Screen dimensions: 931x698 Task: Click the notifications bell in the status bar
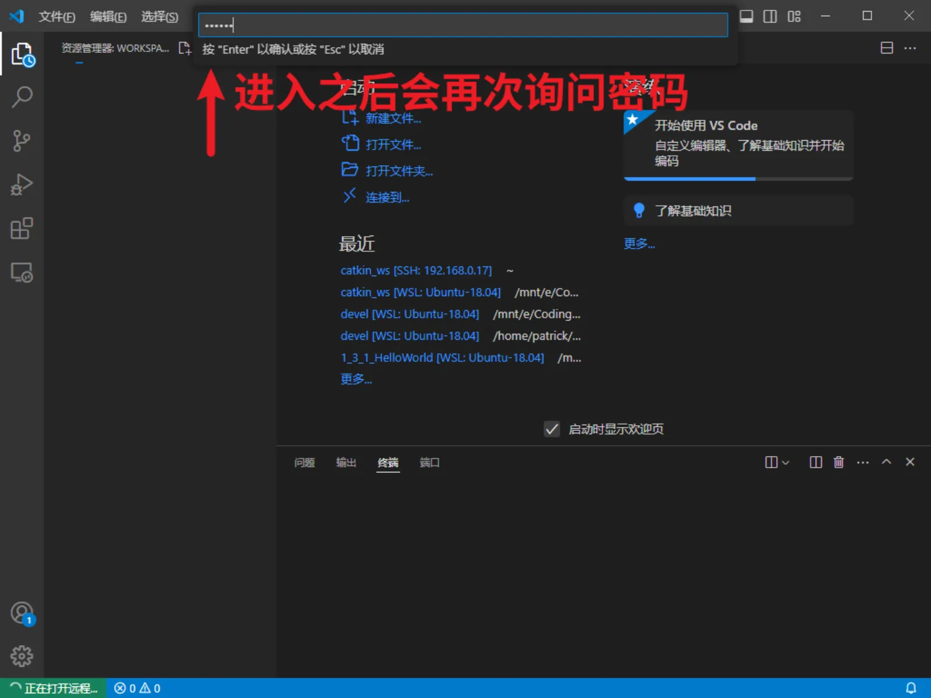(911, 688)
